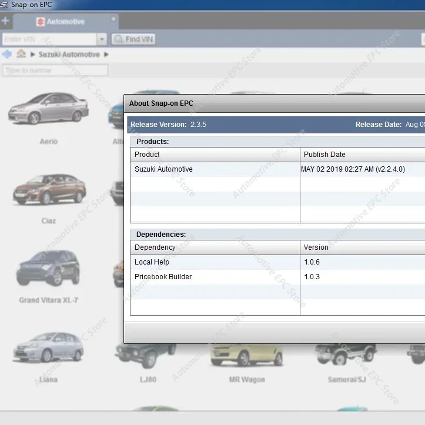Image resolution: width=425 pixels, height=425 pixels.
Task: Select the Liana car thumbnail
Action: [48, 347]
